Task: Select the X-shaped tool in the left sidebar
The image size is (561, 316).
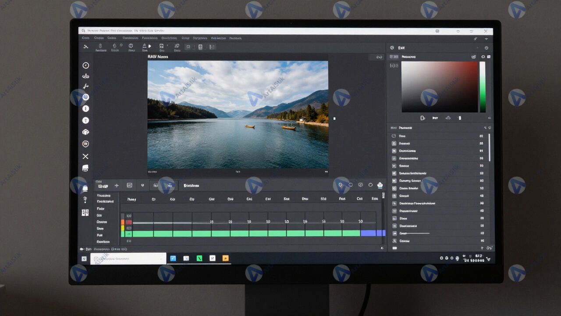Action: (85, 156)
